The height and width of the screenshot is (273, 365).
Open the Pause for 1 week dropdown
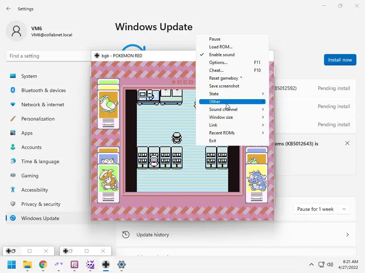click(x=344, y=209)
